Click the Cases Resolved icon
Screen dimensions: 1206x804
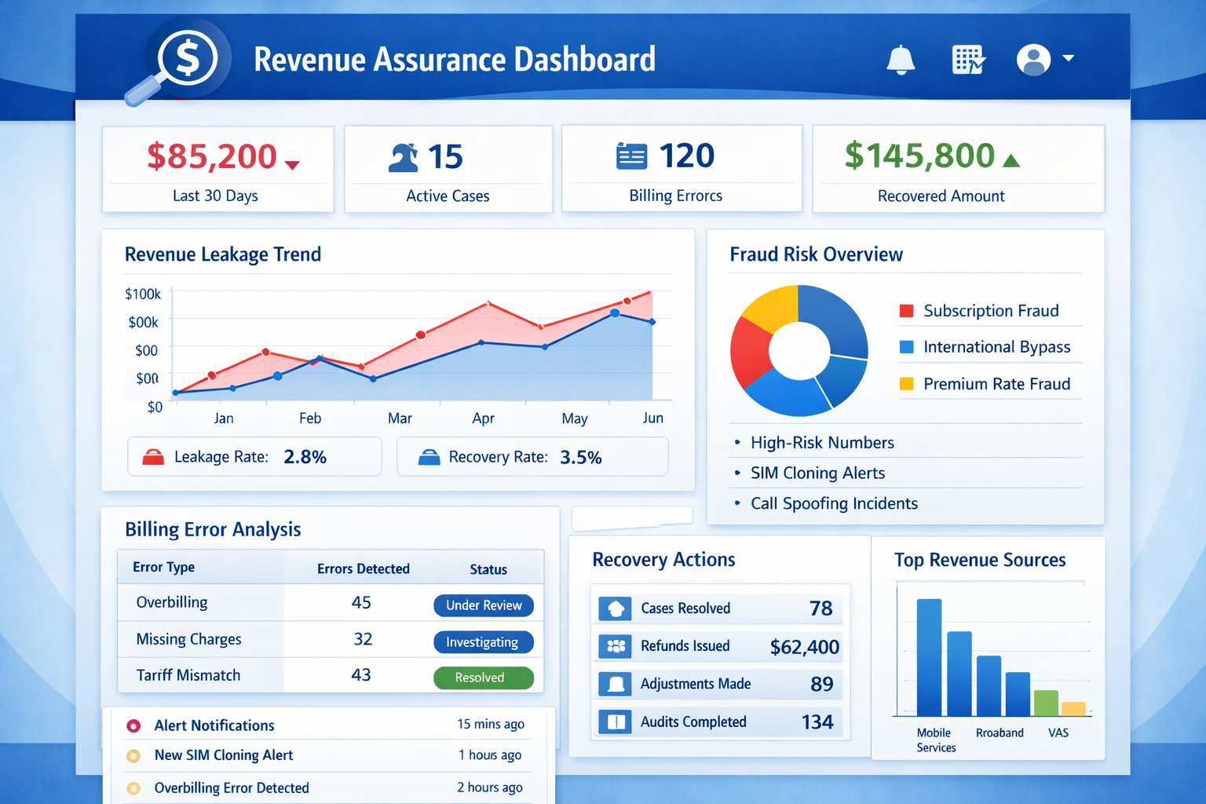click(x=616, y=608)
